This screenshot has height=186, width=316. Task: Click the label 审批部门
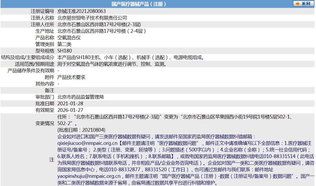45,97
